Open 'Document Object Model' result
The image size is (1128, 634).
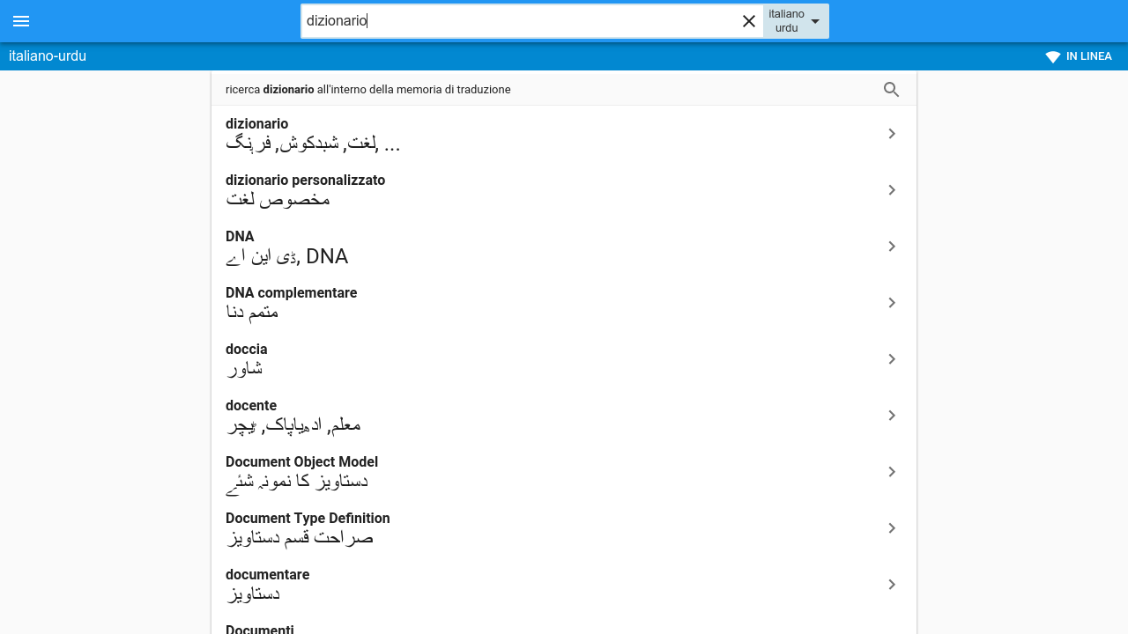pyautogui.click(x=564, y=472)
